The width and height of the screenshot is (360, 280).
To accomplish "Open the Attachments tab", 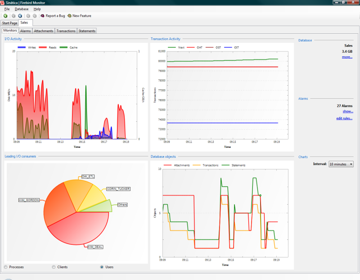I will (x=43, y=31).
